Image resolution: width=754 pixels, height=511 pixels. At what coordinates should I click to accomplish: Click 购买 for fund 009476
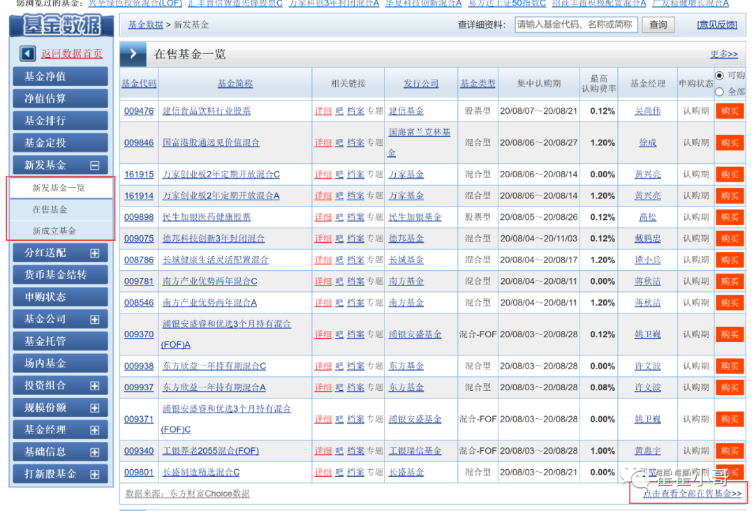pyautogui.click(x=730, y=111)
